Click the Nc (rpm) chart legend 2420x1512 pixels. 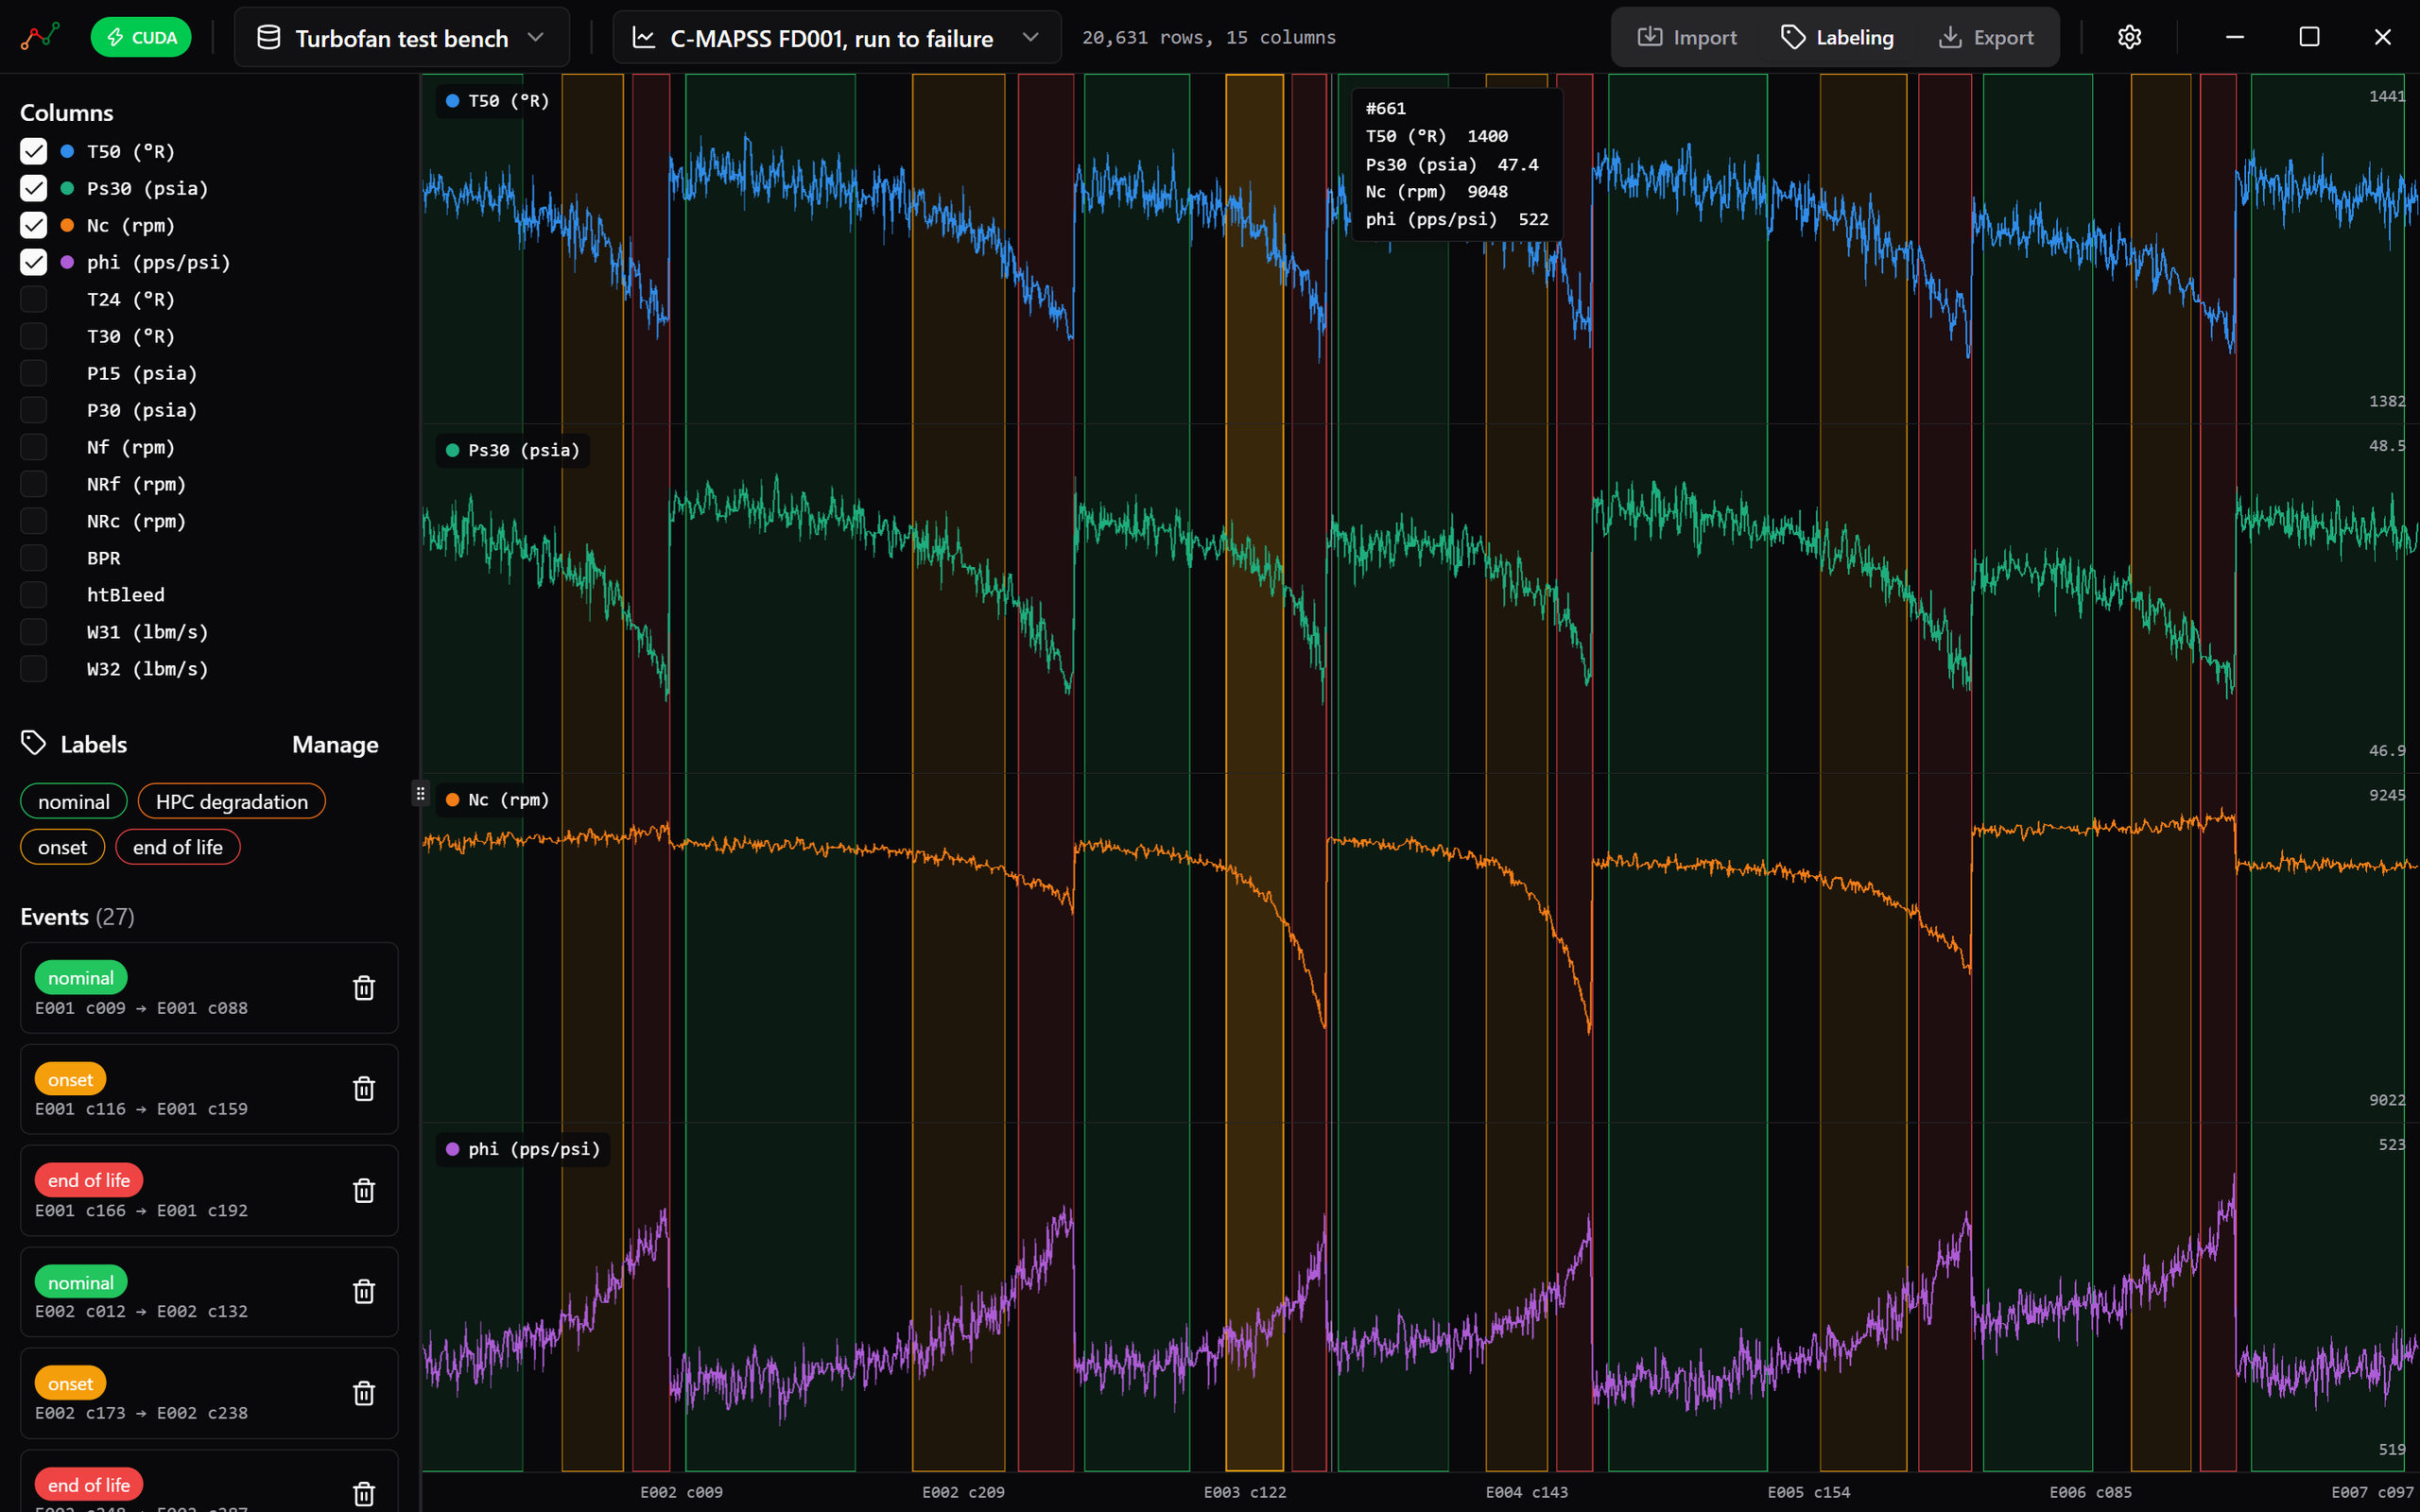click(x=498, y=800)
